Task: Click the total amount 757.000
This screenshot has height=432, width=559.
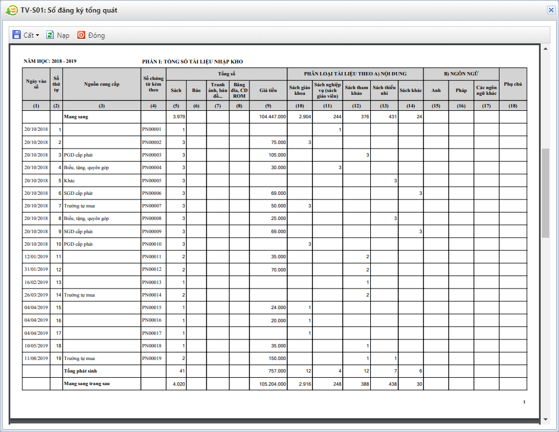Action: tap(277, 371)
